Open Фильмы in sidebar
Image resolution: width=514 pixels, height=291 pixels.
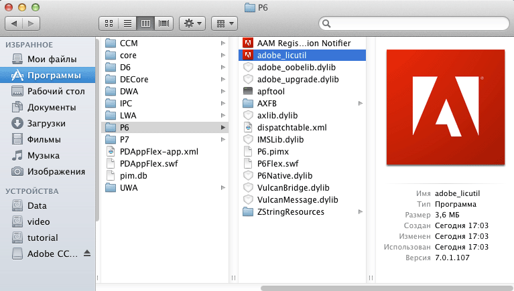pyautogui.click(x=48, y=139)
